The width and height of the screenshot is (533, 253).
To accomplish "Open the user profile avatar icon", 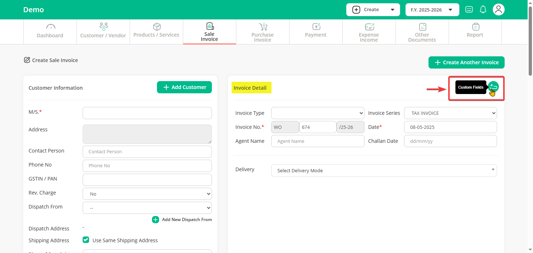I will 499,10.
